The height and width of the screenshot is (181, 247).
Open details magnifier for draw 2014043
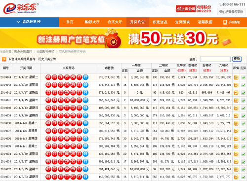pyautogui.click(x=236, y=85)
